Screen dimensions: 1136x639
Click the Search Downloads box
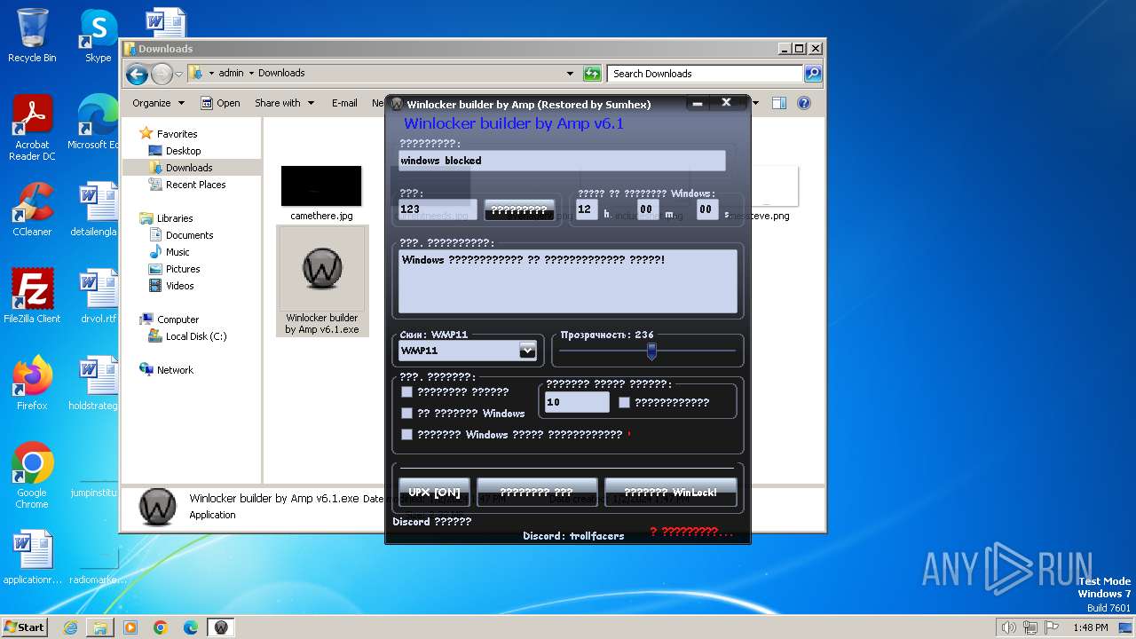706,74
